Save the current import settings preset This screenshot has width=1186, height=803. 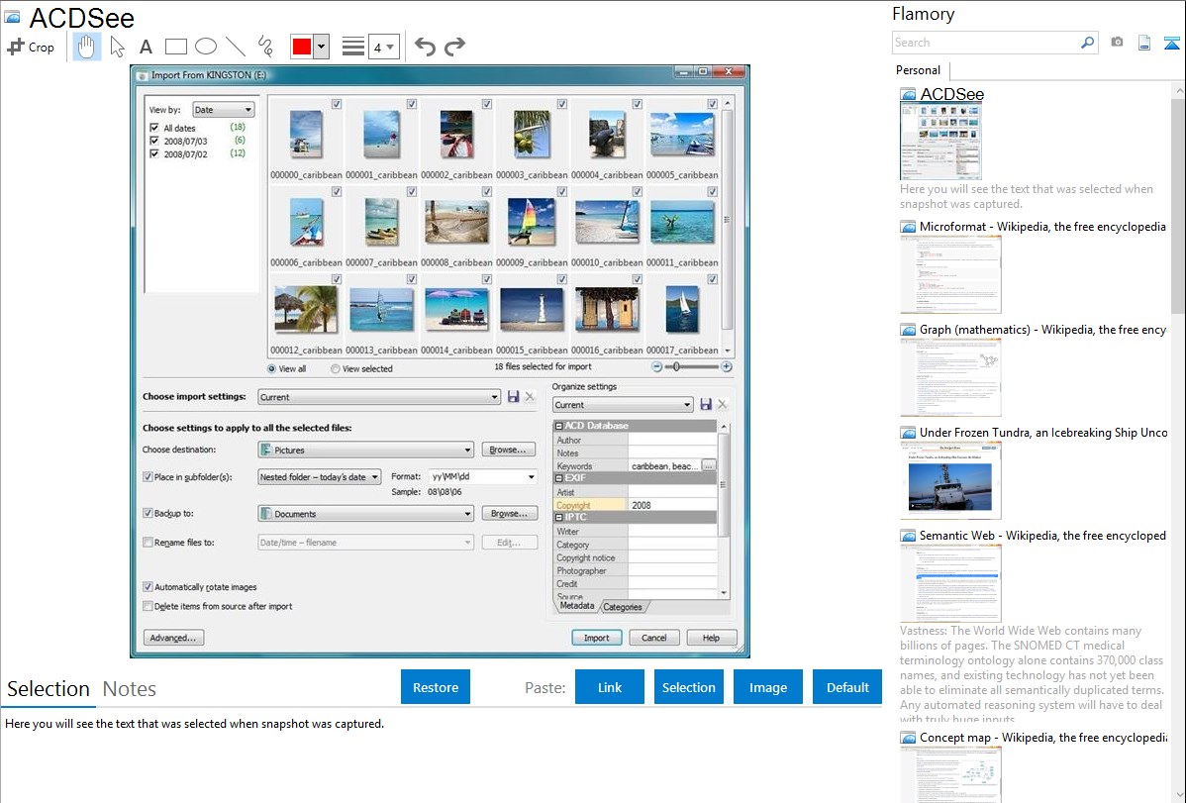(514, 397)
